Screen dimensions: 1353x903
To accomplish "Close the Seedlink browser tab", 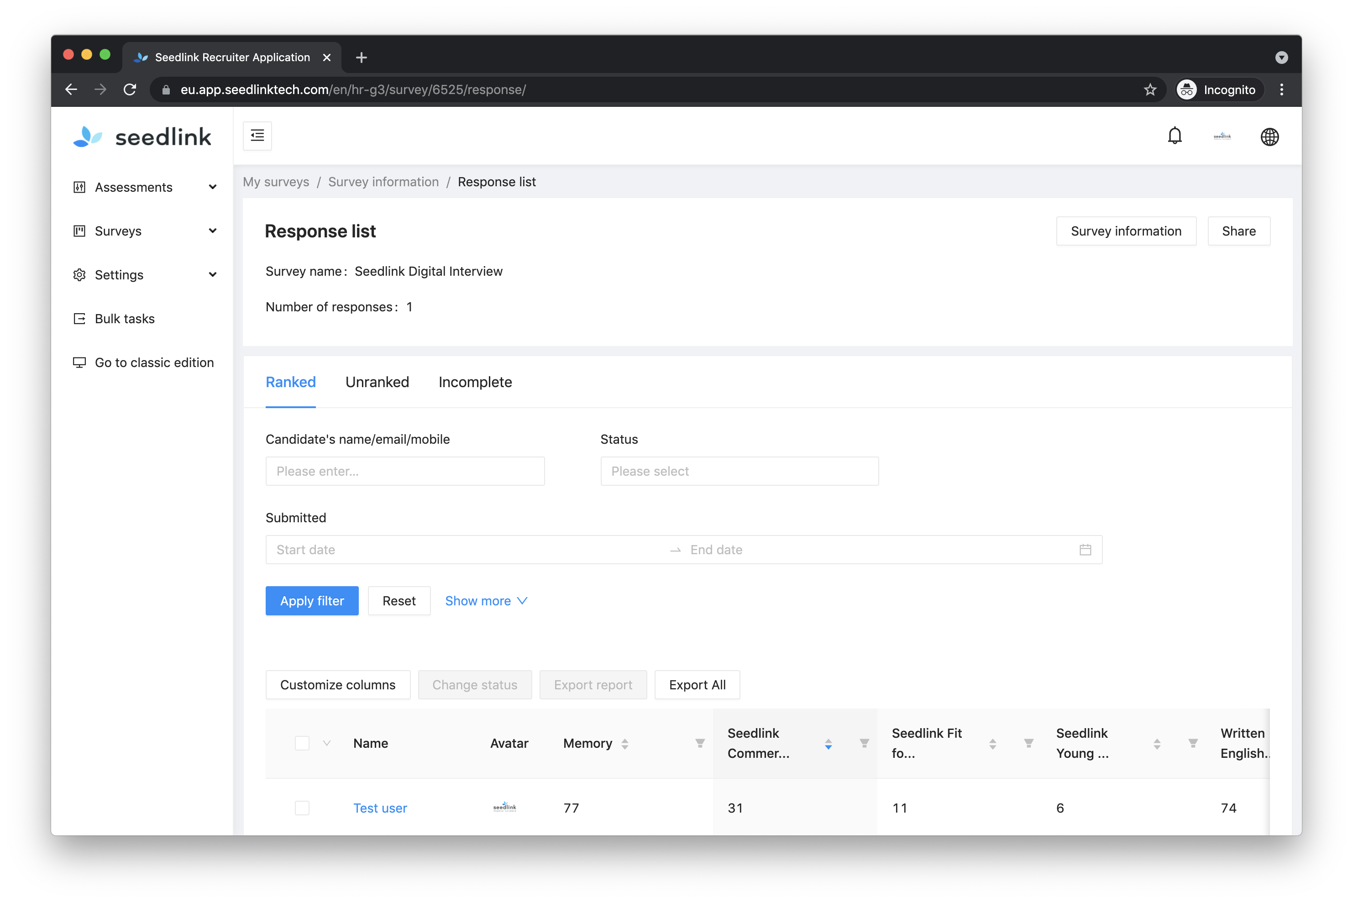I will click(x=326, y=58).
